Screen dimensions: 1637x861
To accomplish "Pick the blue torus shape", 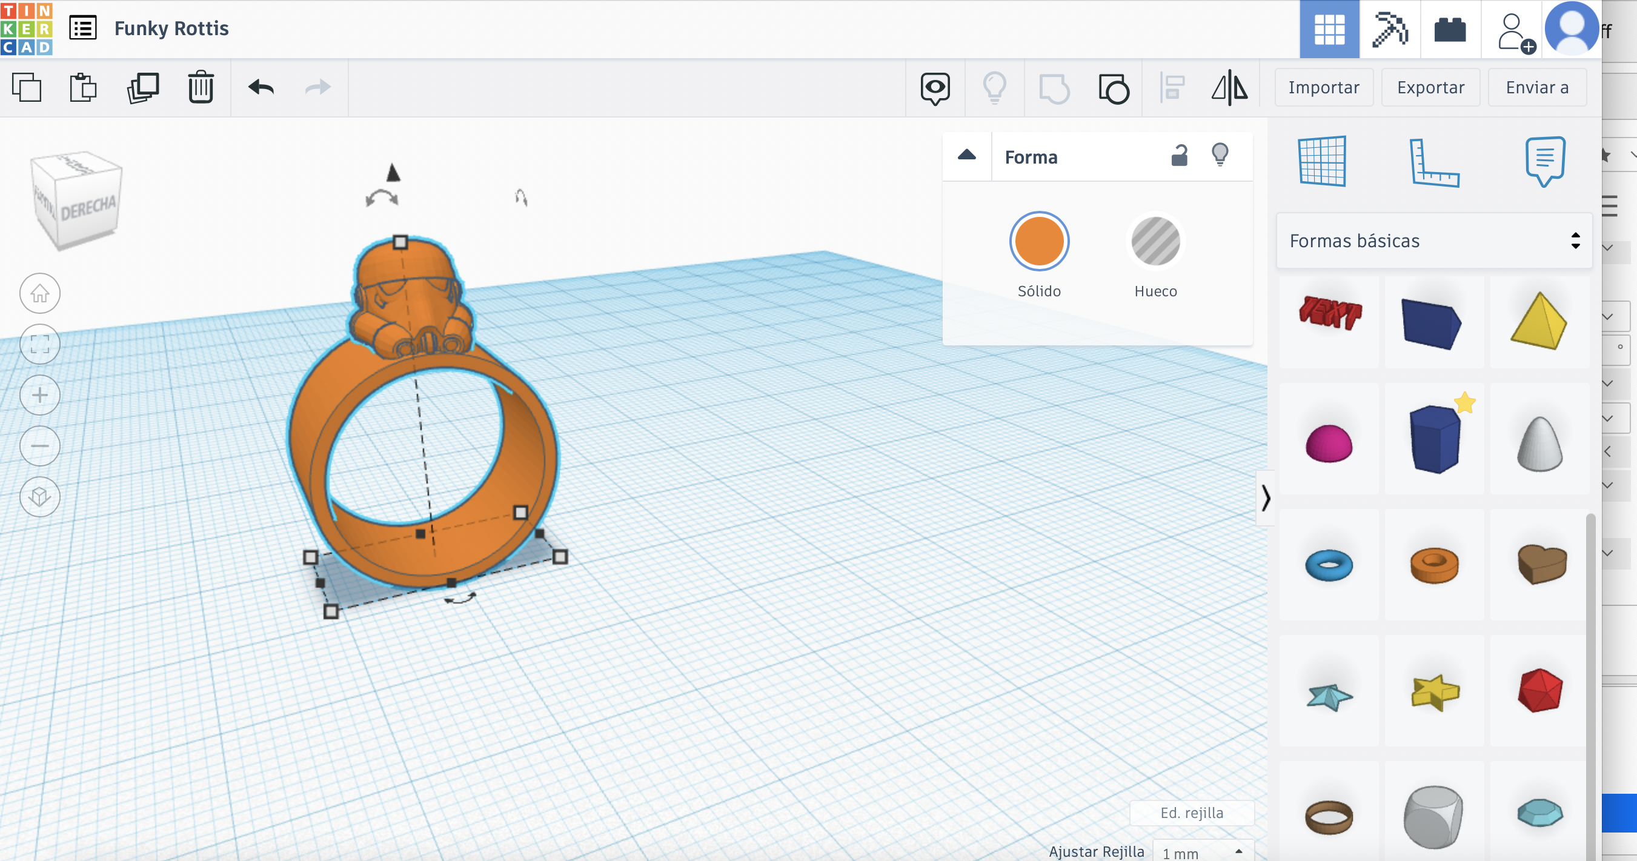I will coord(1329,565).
